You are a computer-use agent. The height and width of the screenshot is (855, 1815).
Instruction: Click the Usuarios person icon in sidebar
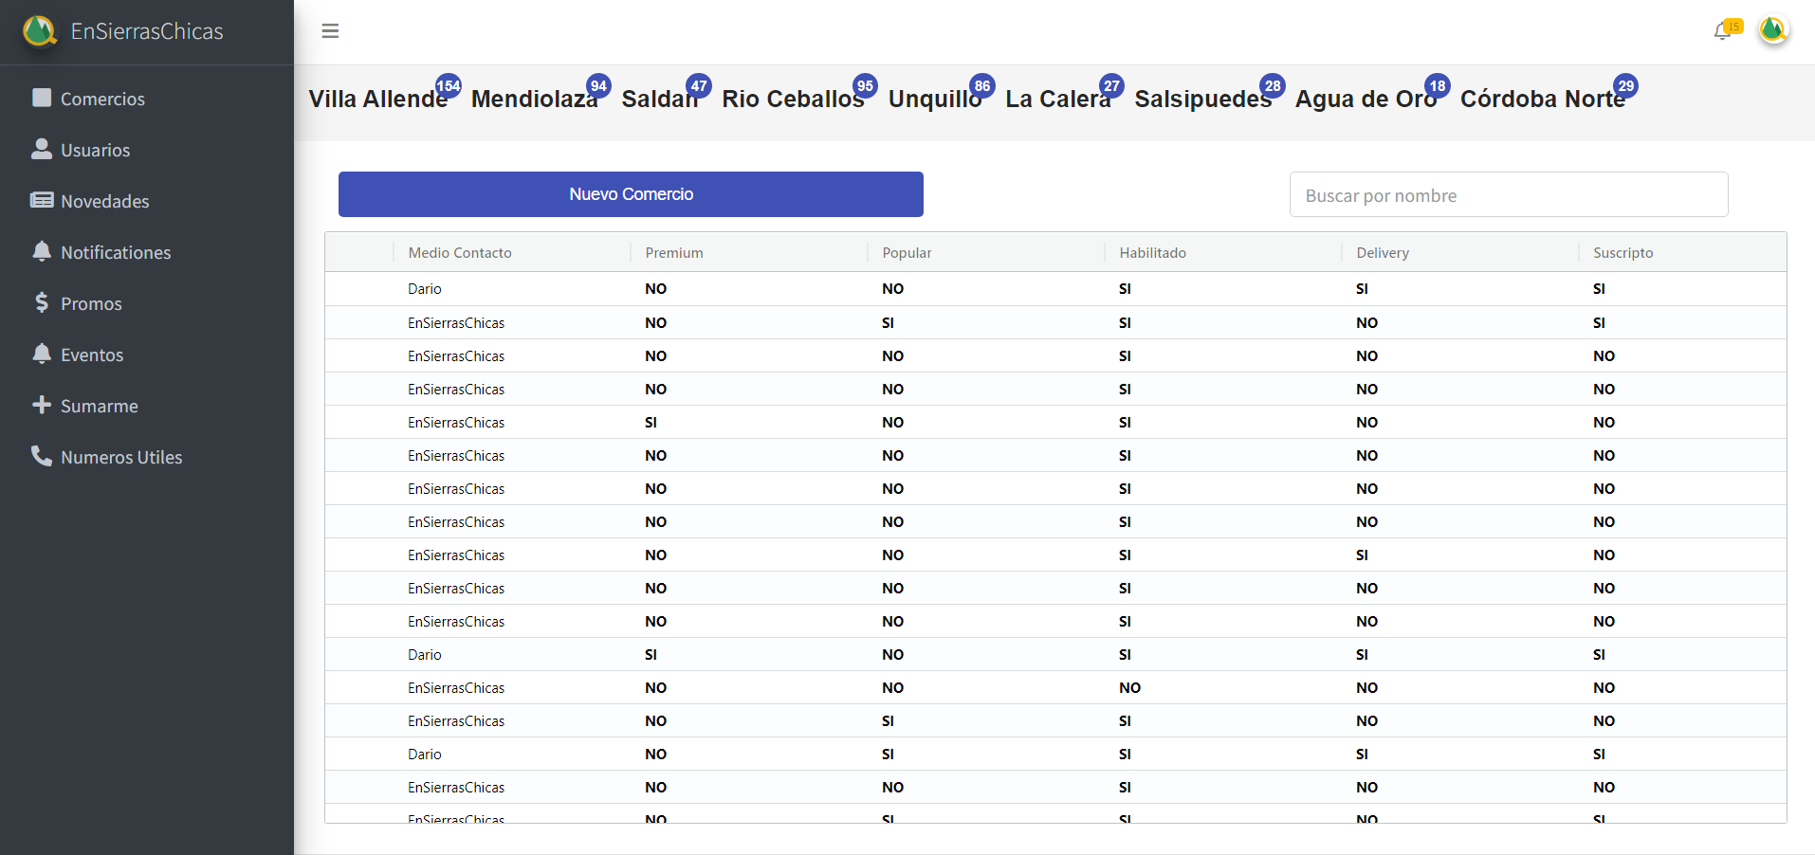(x=42, y=149)
